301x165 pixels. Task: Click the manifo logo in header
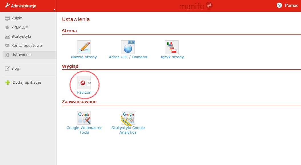pos(196,6)
